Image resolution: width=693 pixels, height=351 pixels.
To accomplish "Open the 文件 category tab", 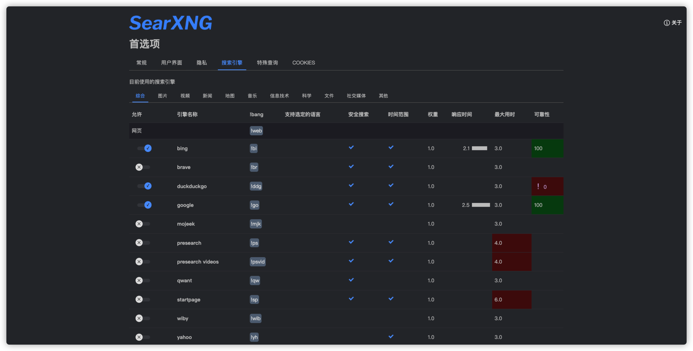I will 329,96.
